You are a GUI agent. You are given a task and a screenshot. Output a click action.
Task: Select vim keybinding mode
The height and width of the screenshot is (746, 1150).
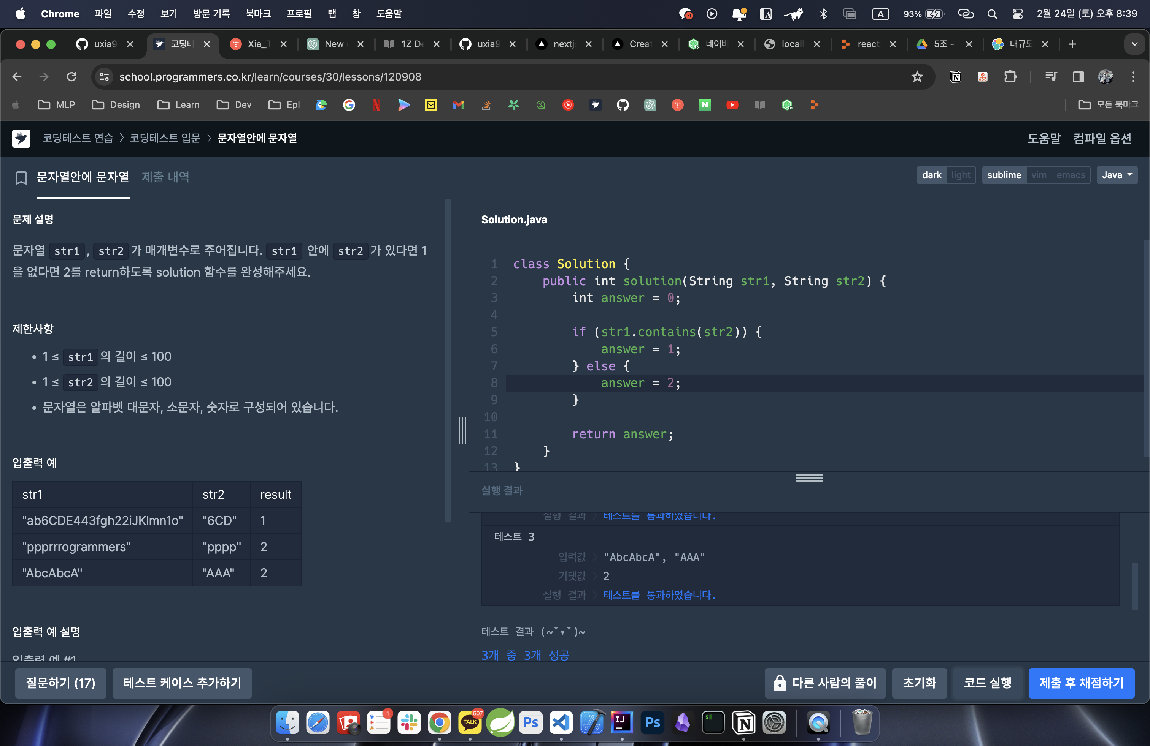tap(1038, 175)
